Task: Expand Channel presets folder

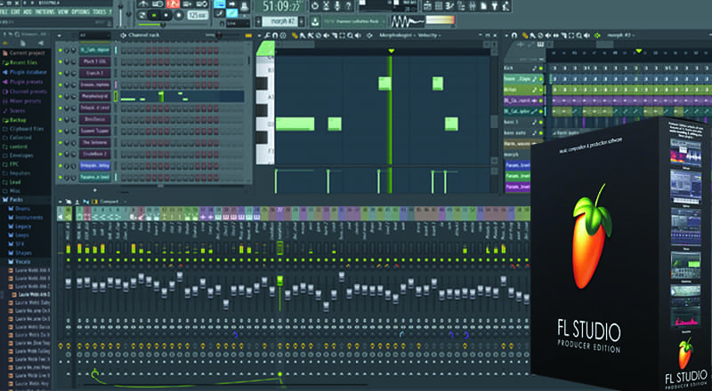Action: 25,92
